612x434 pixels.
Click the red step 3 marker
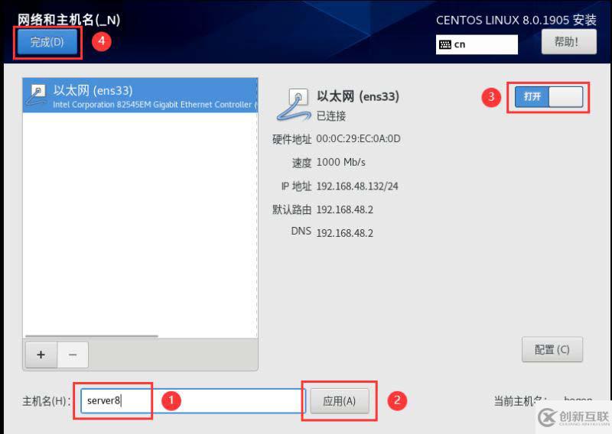(x=491, y=97)
